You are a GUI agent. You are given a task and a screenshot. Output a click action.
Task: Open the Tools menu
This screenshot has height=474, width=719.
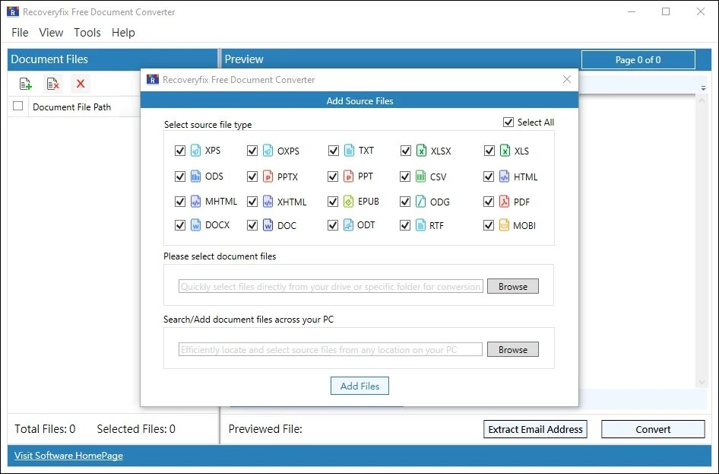click(x=87, y=33)
